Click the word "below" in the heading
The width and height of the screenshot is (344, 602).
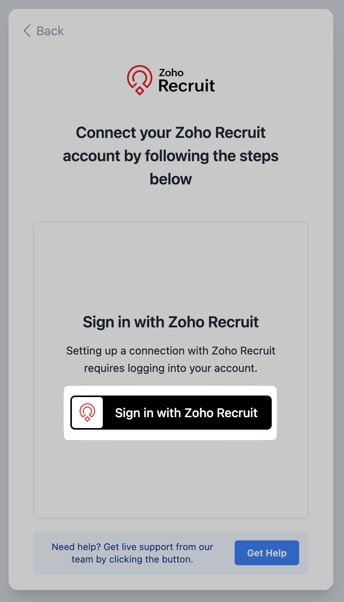[170, 179]
